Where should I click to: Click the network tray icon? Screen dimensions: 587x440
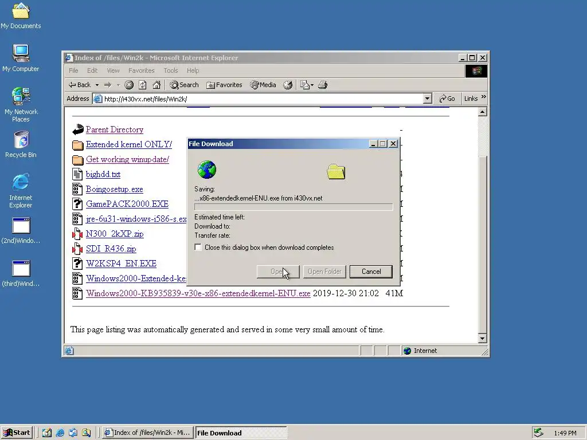pos(538,433)
